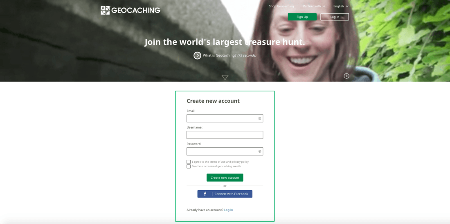Check the terms of use agreement box

pyautogui.click(x=189, y=162)
